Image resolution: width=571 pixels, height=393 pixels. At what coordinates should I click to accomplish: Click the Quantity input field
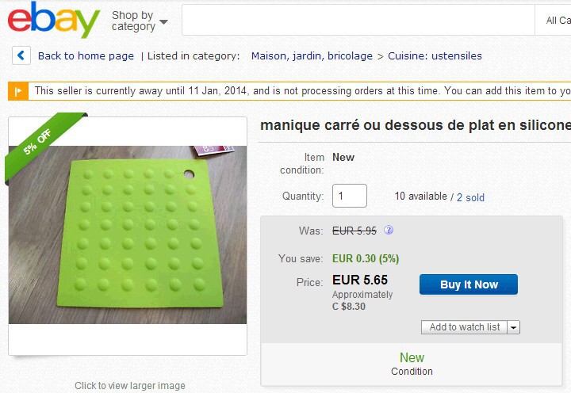[349, 196]
